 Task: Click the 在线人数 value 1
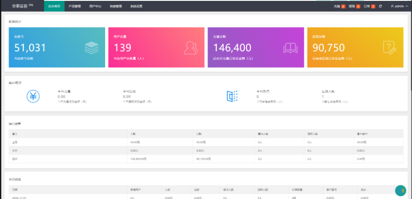click(323, 97)
